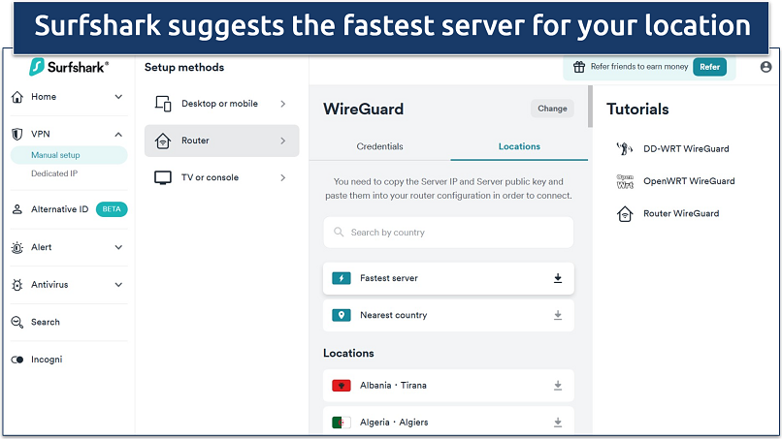This screenshot has height=439, width=782.
Task: Switch to the Credentials tab
Action: click(x=379, y=146)
